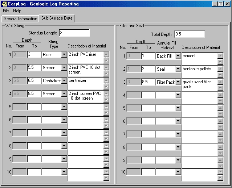Close the EasyLog window
The height and width of the screenshot is (188, 232).
coord(227,4)
